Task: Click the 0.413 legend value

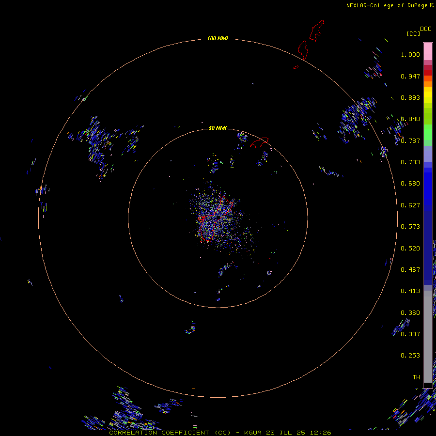Action: pyautogui.click(x=410, y=291)
